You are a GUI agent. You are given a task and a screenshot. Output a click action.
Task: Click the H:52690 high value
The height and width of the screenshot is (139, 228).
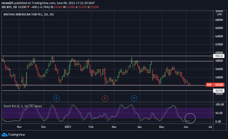click(x=69, y=7)
